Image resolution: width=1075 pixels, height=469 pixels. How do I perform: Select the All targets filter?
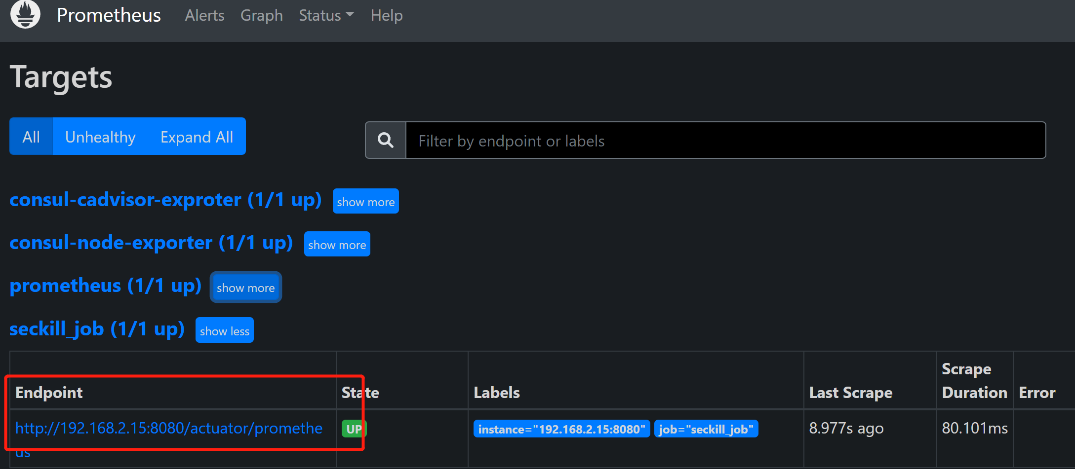(x=31, y=137)
